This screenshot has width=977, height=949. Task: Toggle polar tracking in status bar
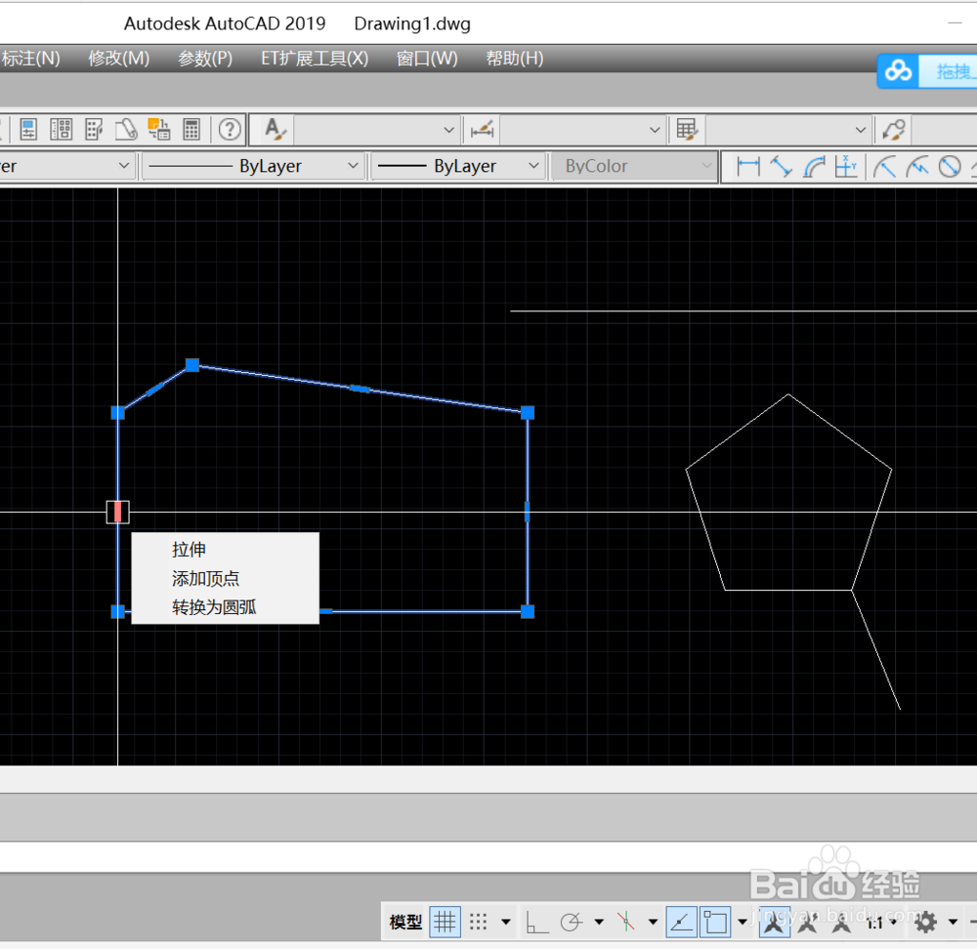pos(571,922)
